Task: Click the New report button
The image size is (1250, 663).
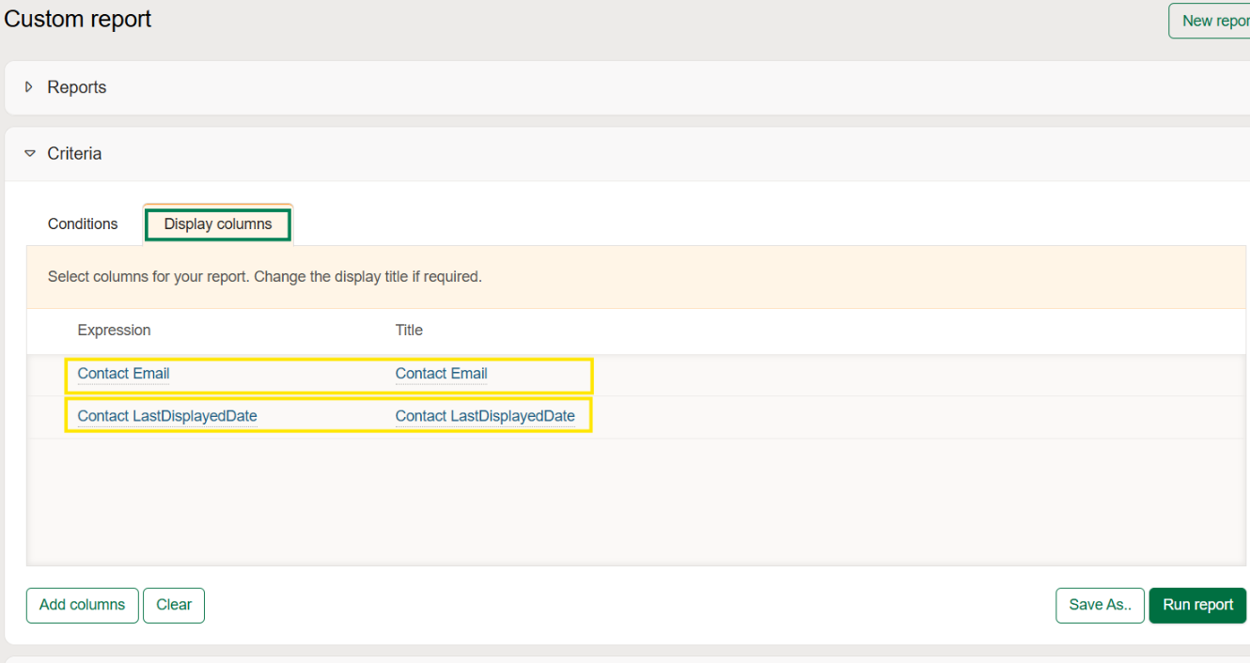Action: coord(1212,21)
